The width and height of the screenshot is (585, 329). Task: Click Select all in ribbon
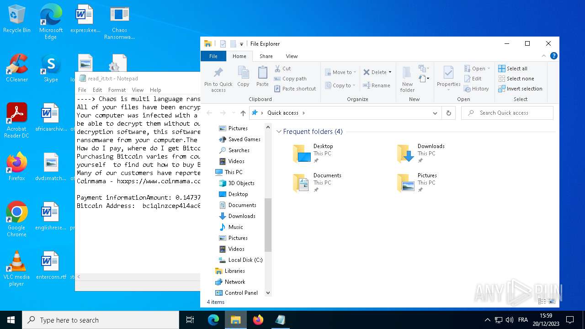coord(513,69)
